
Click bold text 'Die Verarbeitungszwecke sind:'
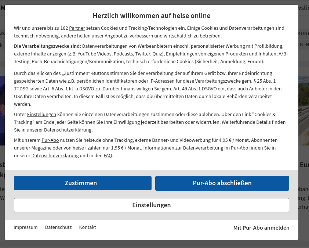coord(47,46)
